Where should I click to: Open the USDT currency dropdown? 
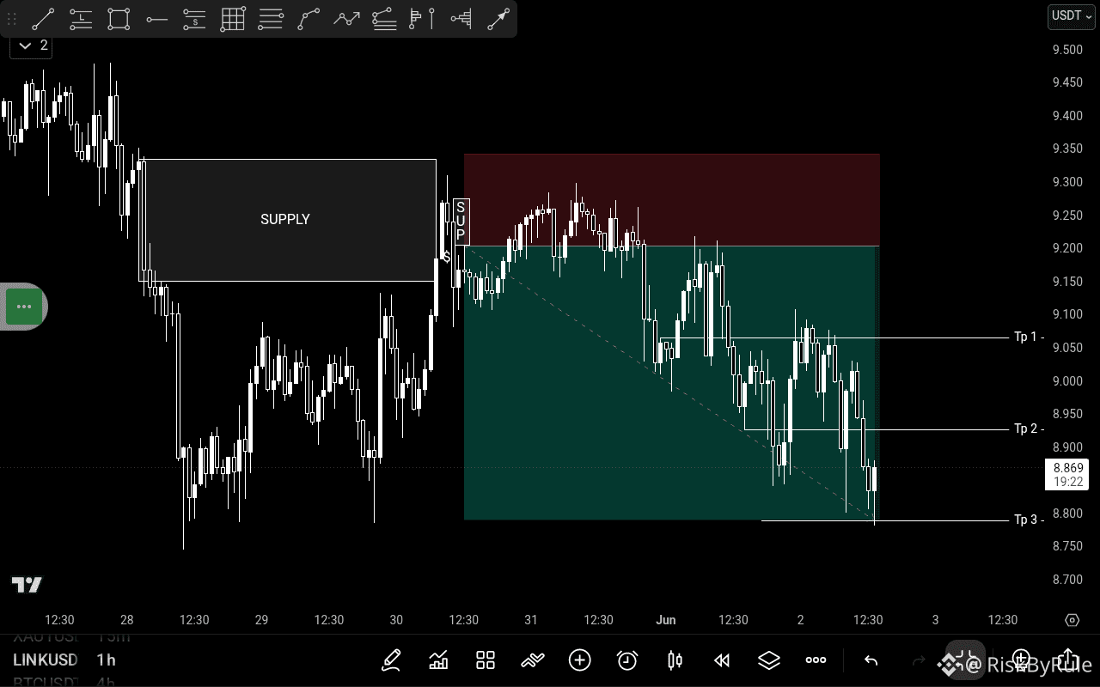coord(1071,15)
